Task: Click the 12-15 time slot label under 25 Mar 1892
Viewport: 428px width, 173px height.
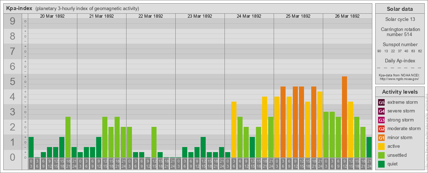Action: (301, 164)
